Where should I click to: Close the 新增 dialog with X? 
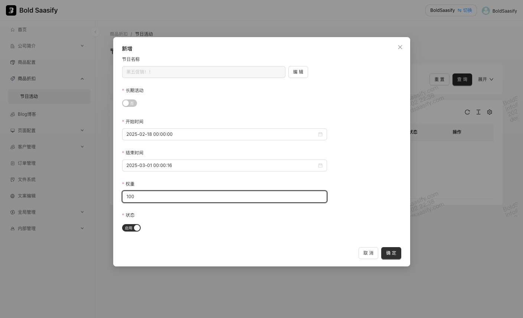pyautogui.click(x=400, y=47)
